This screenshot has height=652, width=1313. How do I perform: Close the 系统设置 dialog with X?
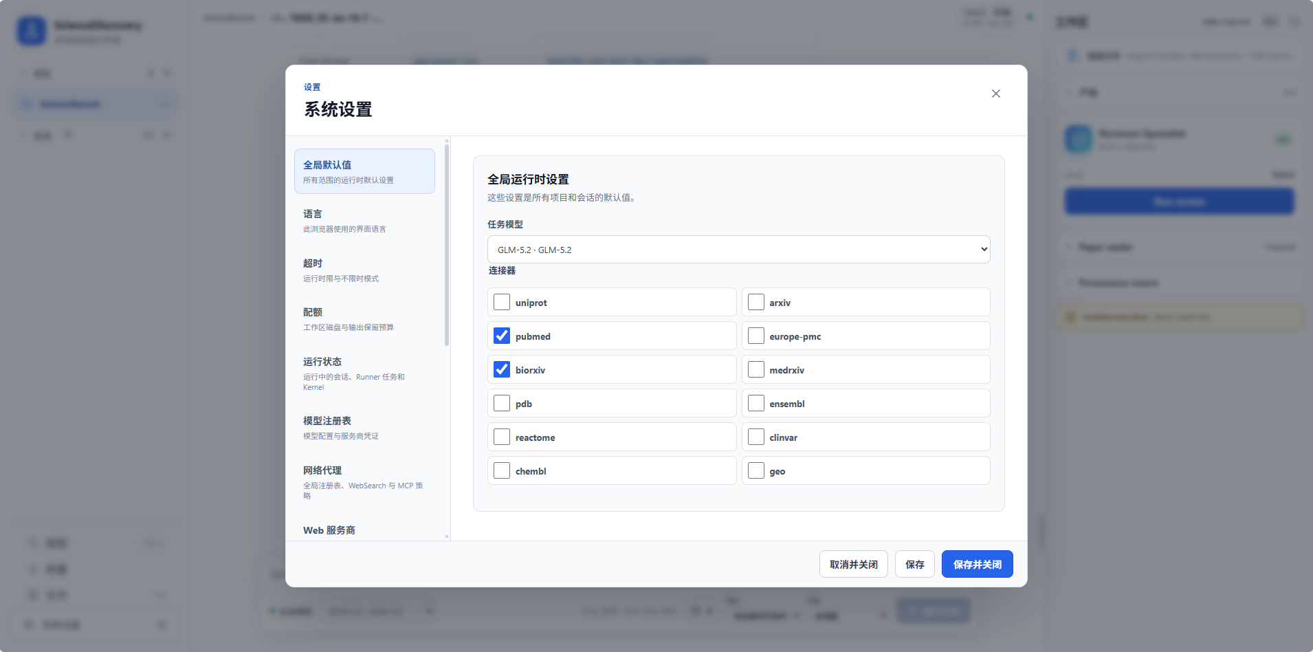995,94
